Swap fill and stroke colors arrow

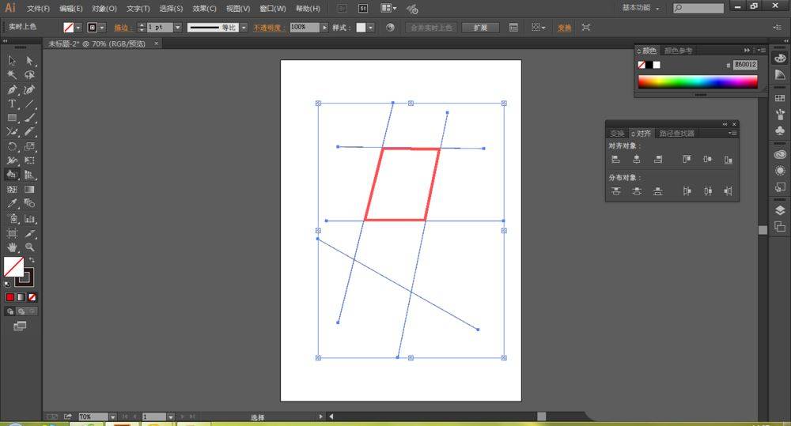32,260
